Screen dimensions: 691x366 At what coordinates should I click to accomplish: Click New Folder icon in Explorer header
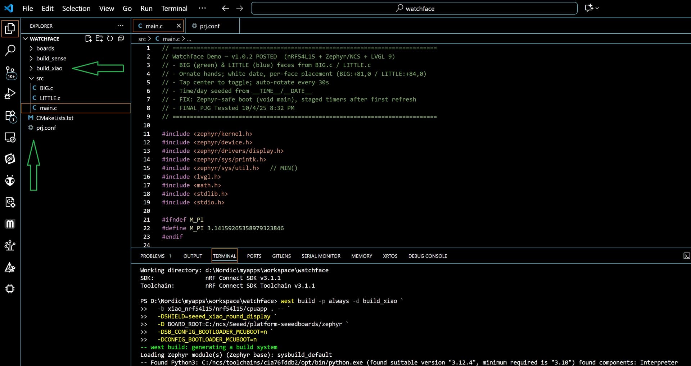[x=99, y=38]
